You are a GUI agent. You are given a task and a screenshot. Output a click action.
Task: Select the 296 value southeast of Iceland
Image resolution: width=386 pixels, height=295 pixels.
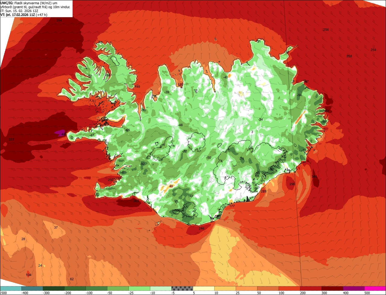292,184
